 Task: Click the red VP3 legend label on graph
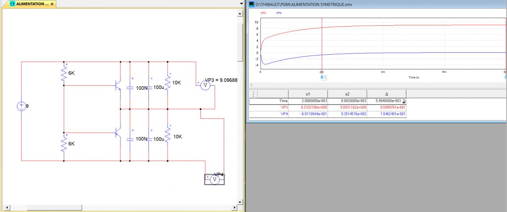click(x=263, y=13)
